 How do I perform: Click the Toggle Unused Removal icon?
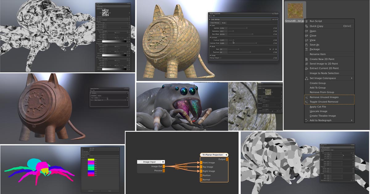[x=306, y=102]
